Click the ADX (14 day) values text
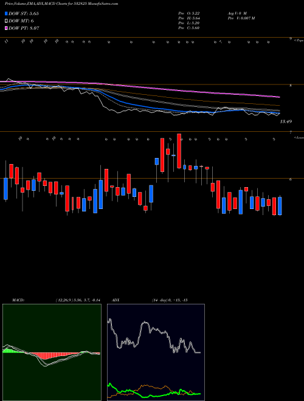This screenshot has height=401, width=304. (170, 300)
